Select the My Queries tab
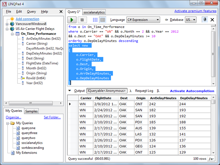 (x=14, y=111)
